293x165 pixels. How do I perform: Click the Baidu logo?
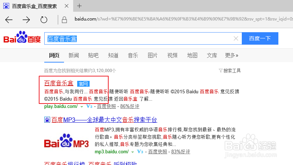coord(22,37)
